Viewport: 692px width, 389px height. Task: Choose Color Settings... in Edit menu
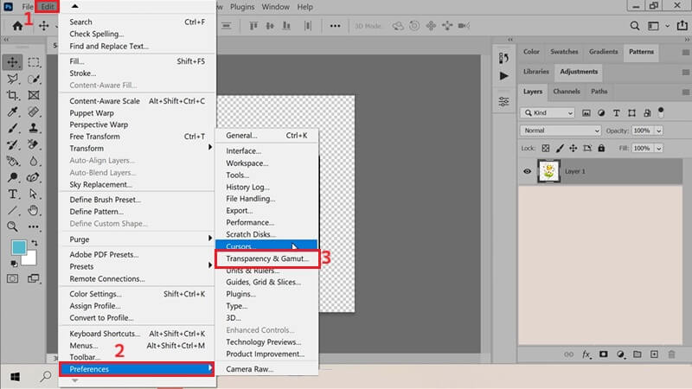138,294
